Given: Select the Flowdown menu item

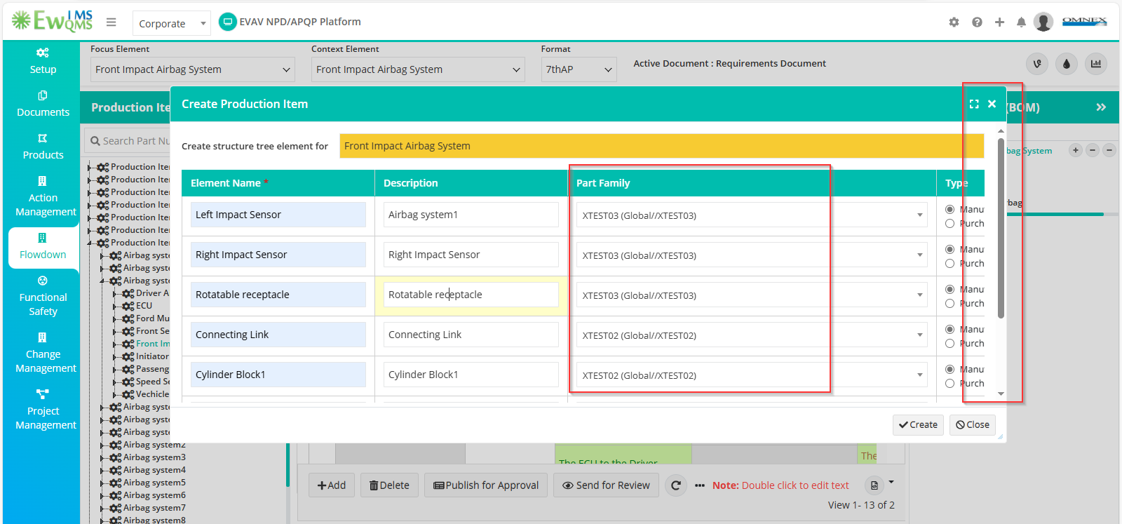Looking at the screenshot, I should [x=43, y=247].
